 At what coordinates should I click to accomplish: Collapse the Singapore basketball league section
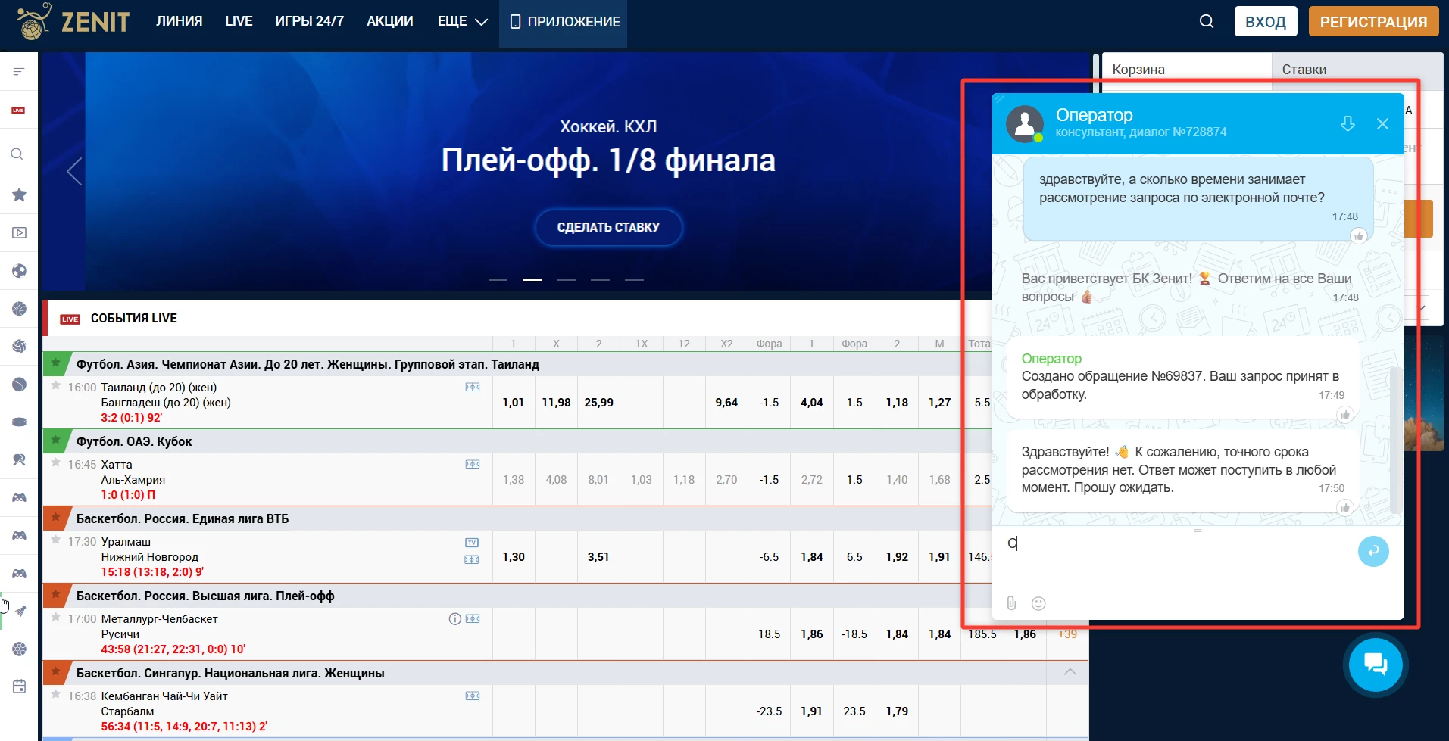pos(1070,672)
